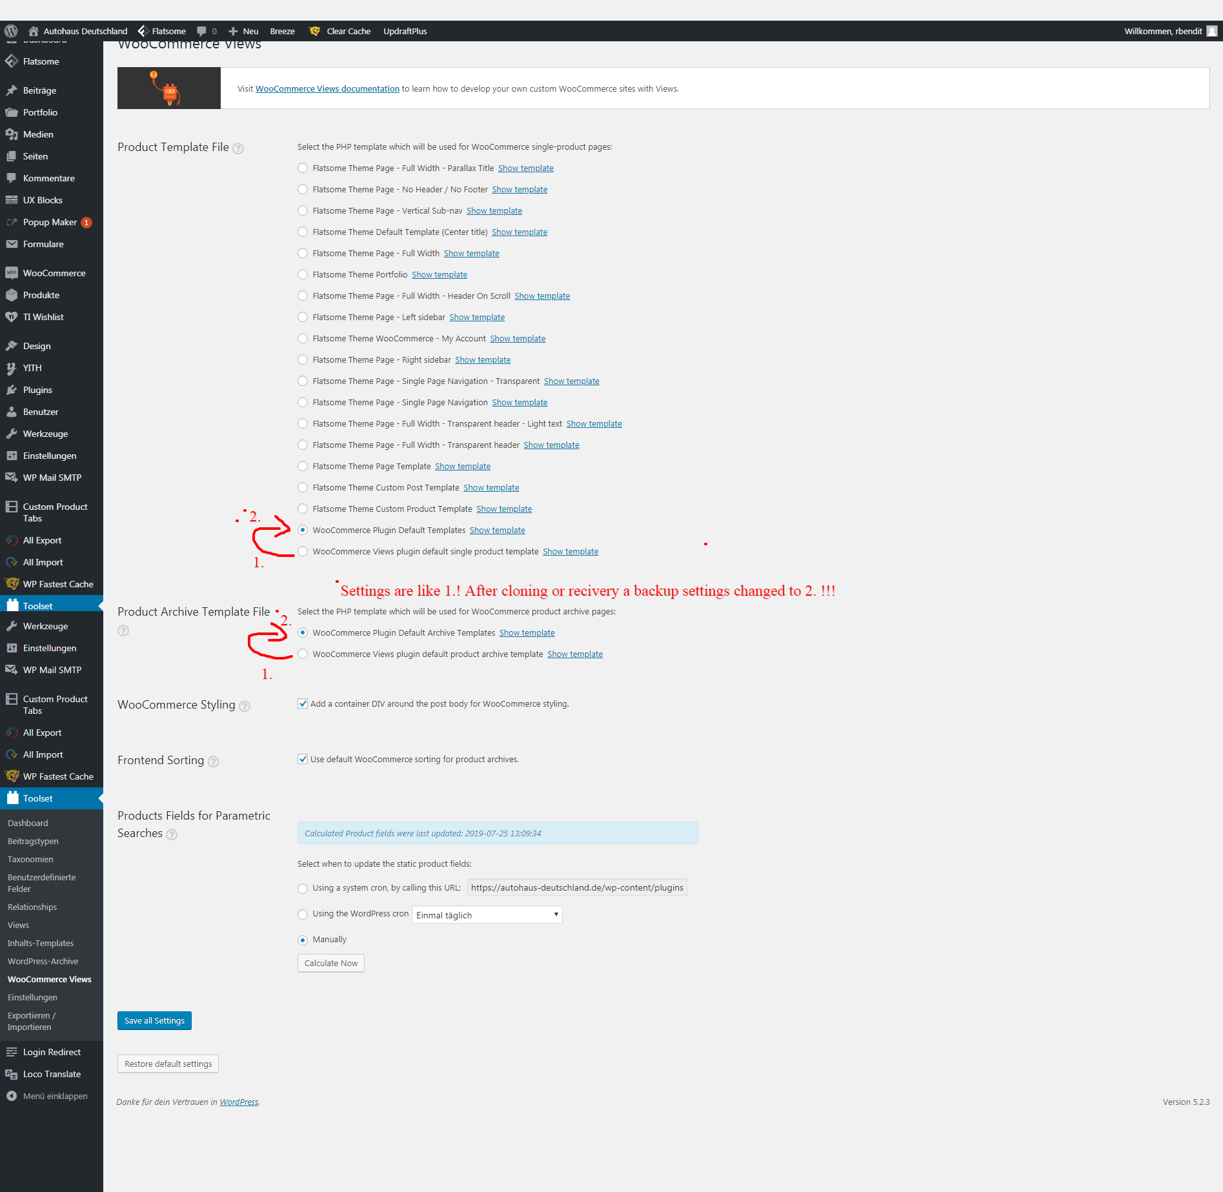Show help for Products Fields Parametric Searches
Viewport: 1223px width, 1192px height.
[172, 834]
